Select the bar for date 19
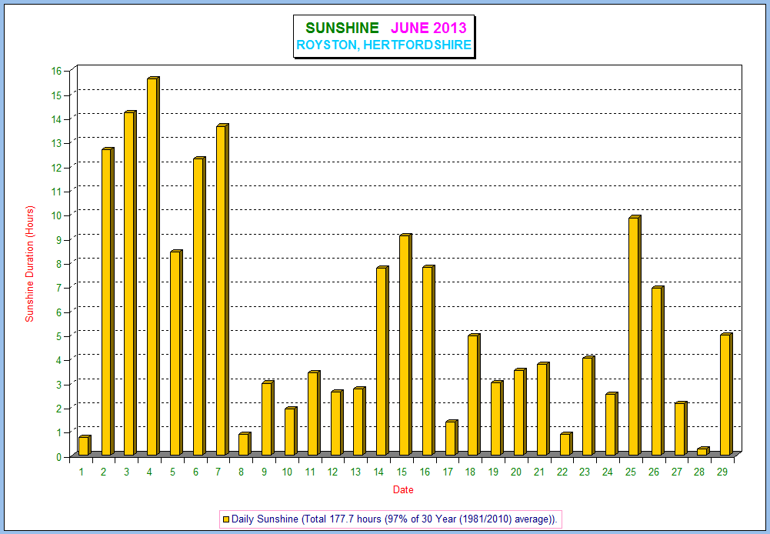This screenshot has width=770, height=534. pyautogui.click(x=498, y=418)
